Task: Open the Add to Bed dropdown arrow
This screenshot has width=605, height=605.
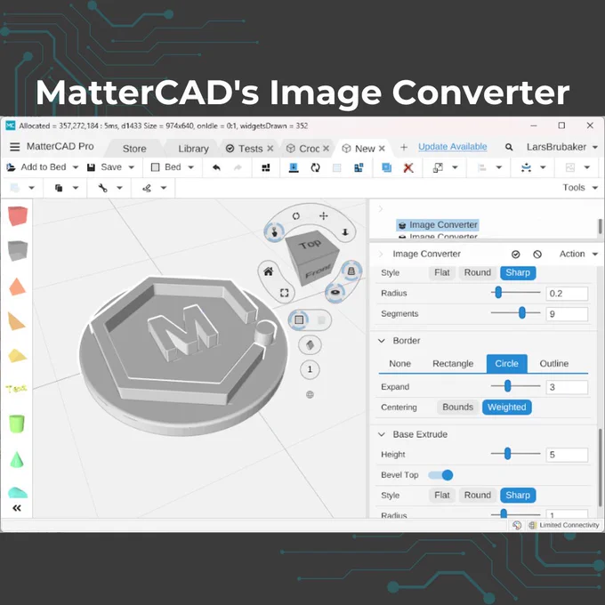Action: point(76,167)
